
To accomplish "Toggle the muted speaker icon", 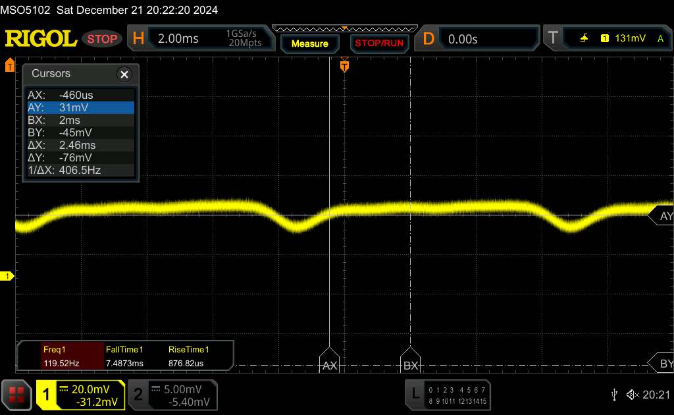I will point(633,395).
